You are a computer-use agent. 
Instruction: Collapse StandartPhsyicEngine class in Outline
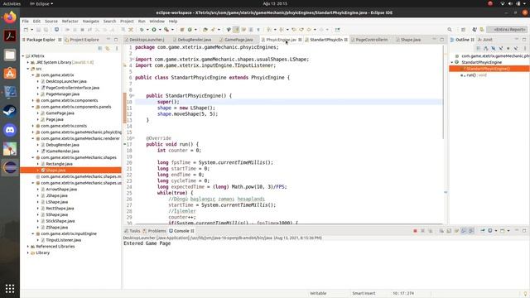point(452,63)
